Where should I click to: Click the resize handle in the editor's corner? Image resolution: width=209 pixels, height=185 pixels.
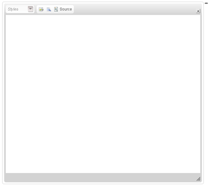[198, 179]
